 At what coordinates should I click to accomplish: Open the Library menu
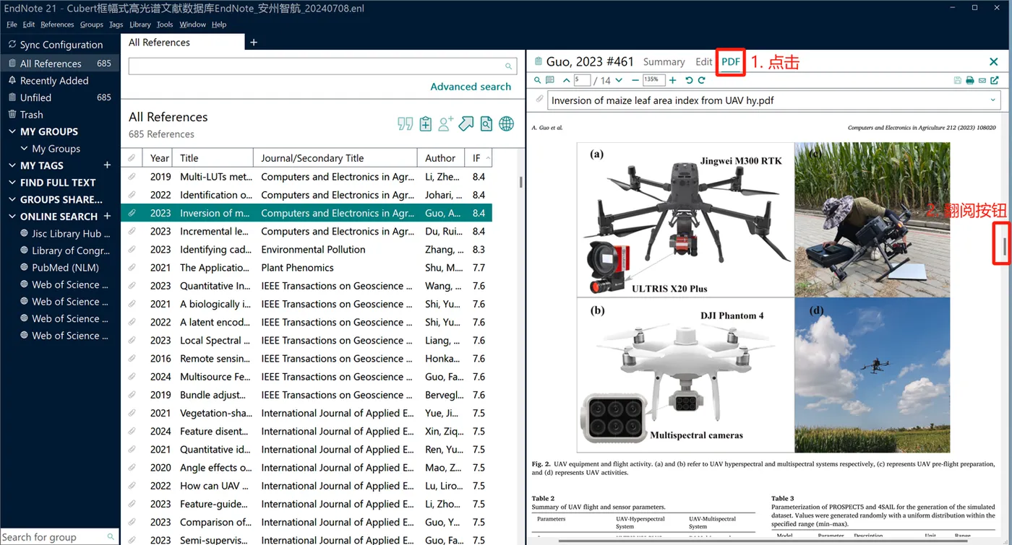pyautogui.click(x=140, y=25)
